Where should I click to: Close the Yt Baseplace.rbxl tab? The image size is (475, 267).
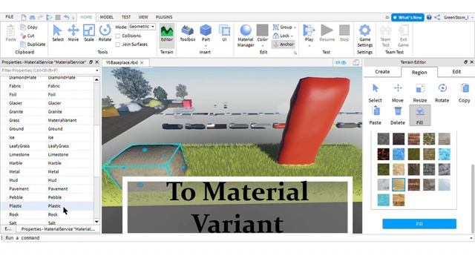point(142,62)
